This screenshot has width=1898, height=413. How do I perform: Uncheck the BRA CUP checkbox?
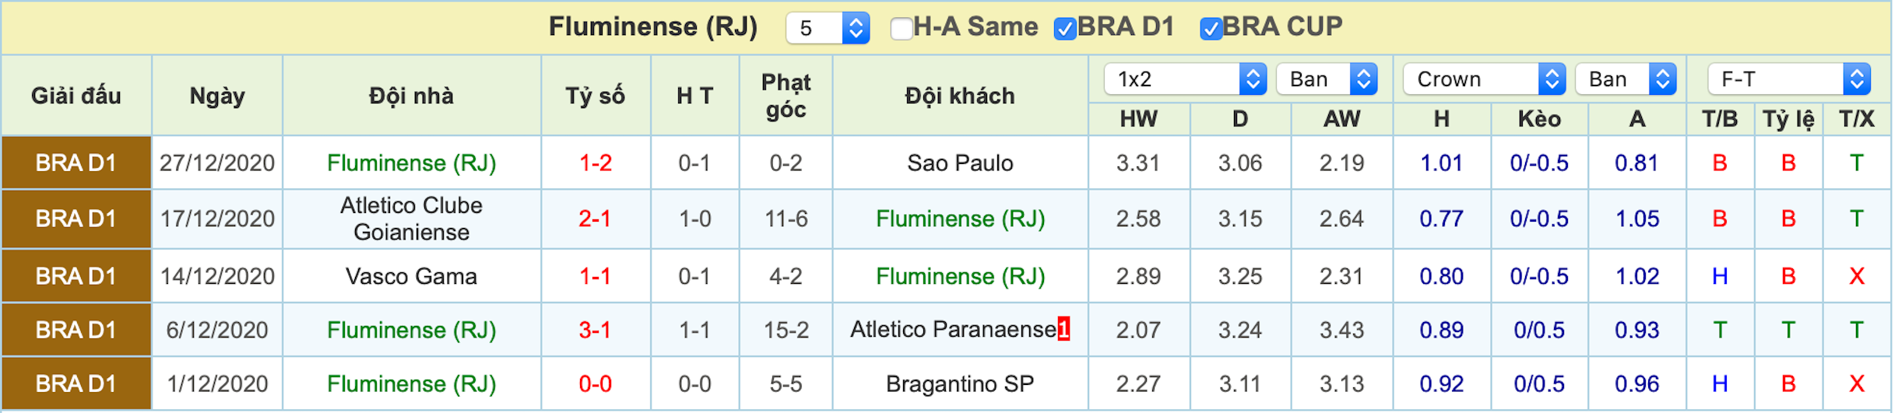pos(1211,29)
